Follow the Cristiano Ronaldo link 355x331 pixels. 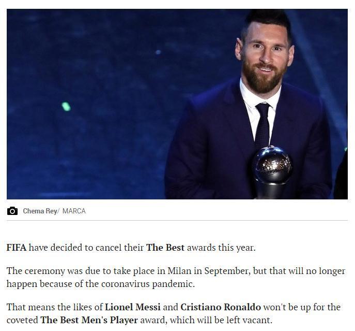[x=221, y=307]
